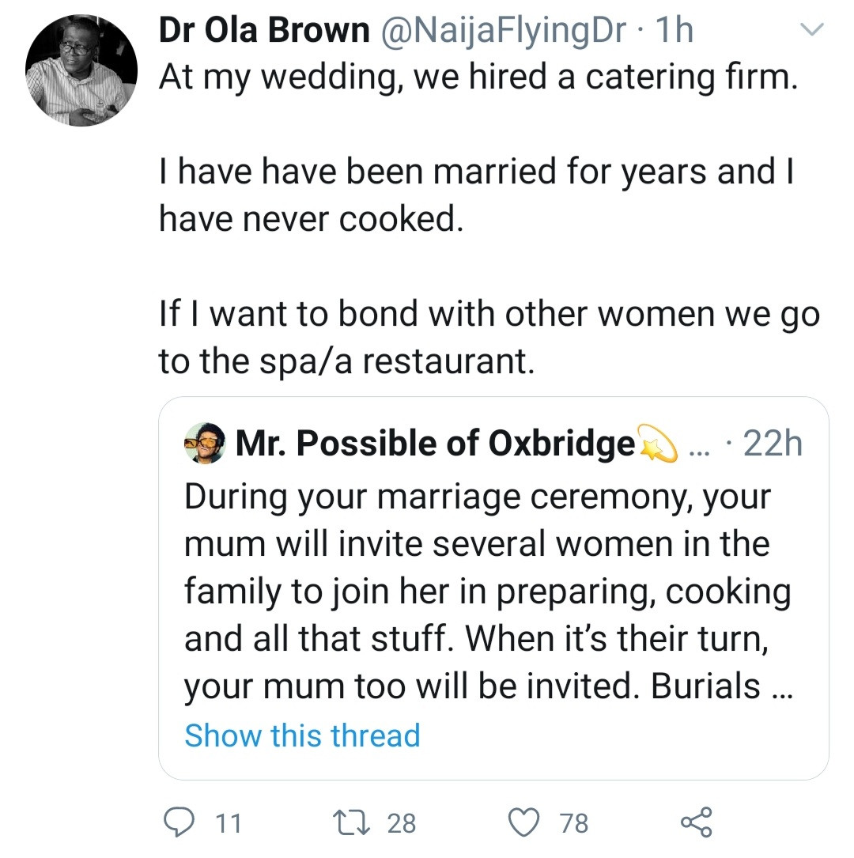Screen dimensions: 854x858
Task: Like the tweet with the heart icon
Action: 523,822
